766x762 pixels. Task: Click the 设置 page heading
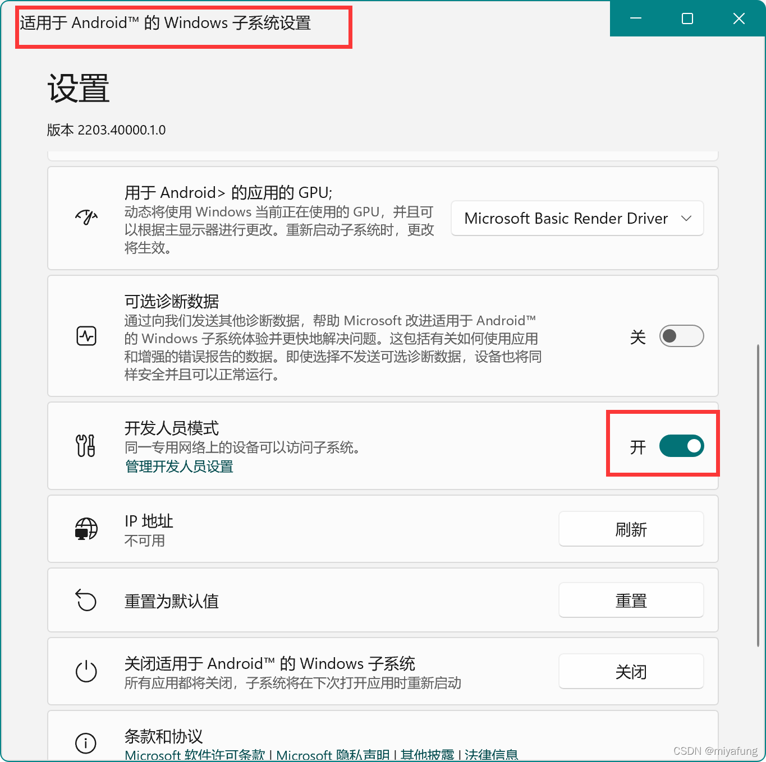pos(79,89)
